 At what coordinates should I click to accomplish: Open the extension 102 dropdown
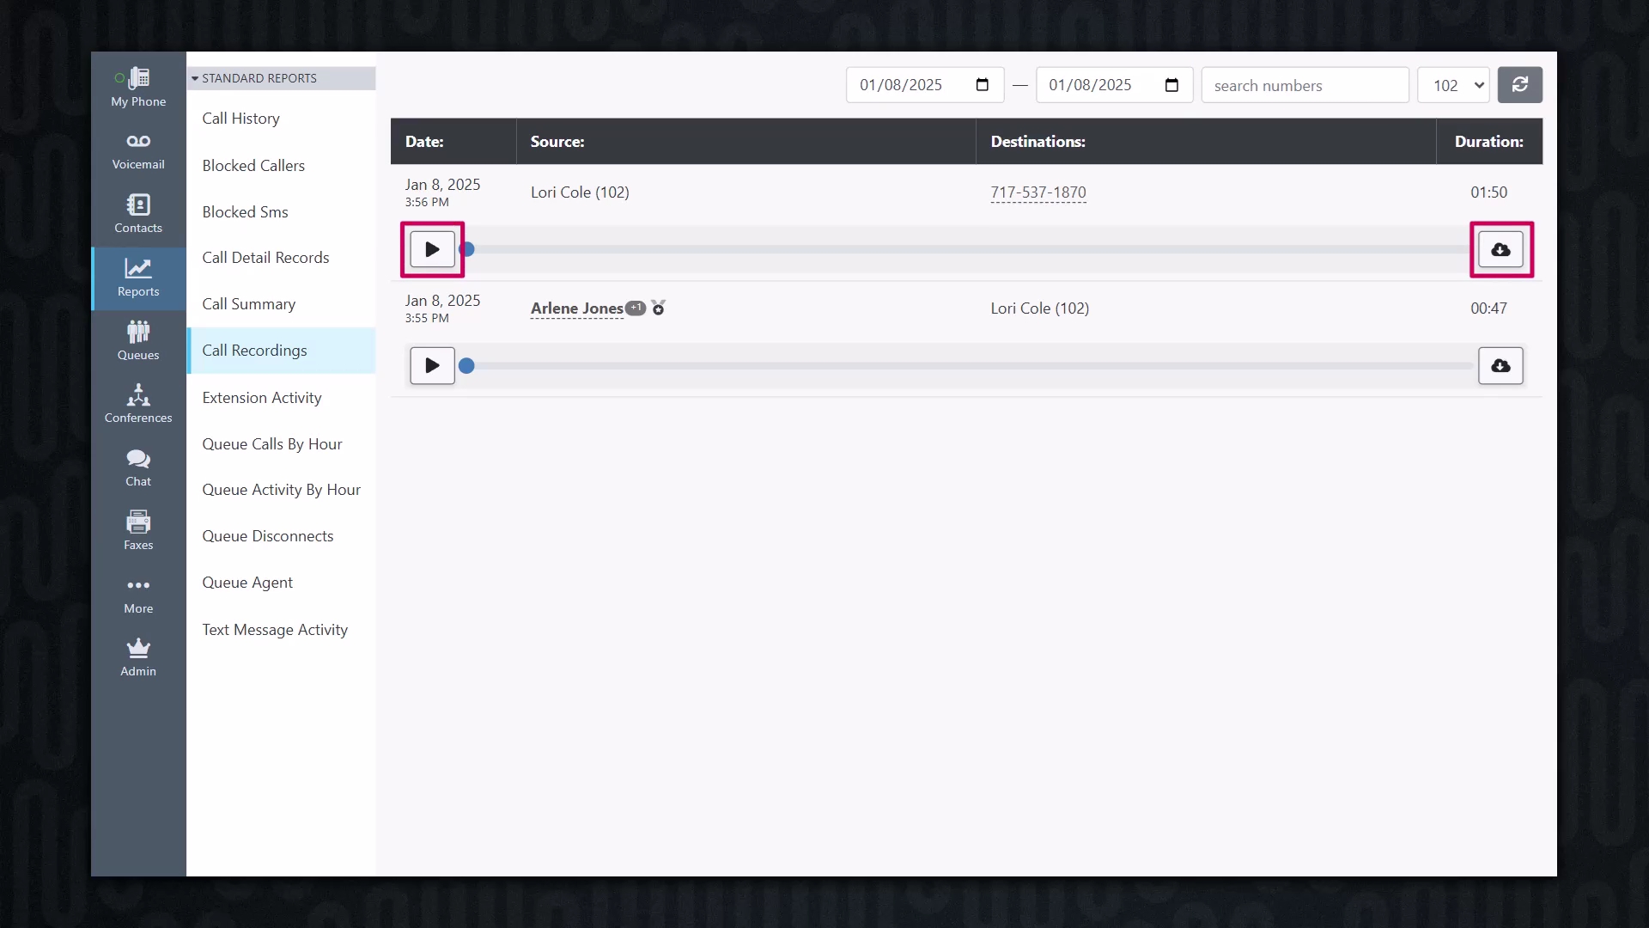point(1453,85)
